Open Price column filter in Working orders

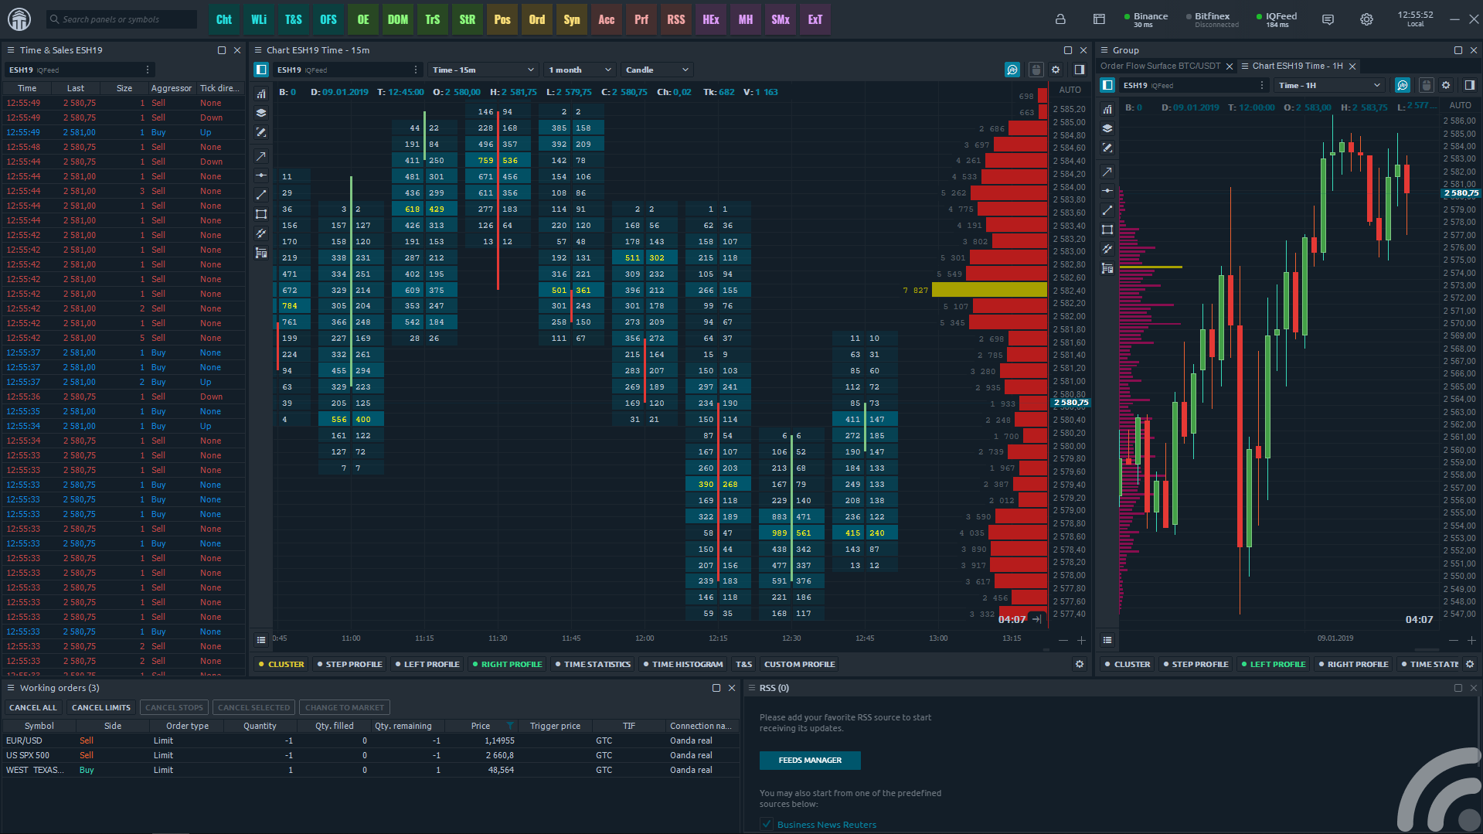tap(510, 726)
